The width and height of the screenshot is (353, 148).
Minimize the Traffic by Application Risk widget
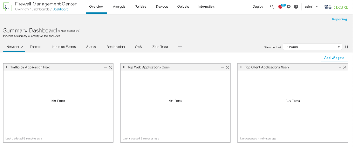pos(105,67)
